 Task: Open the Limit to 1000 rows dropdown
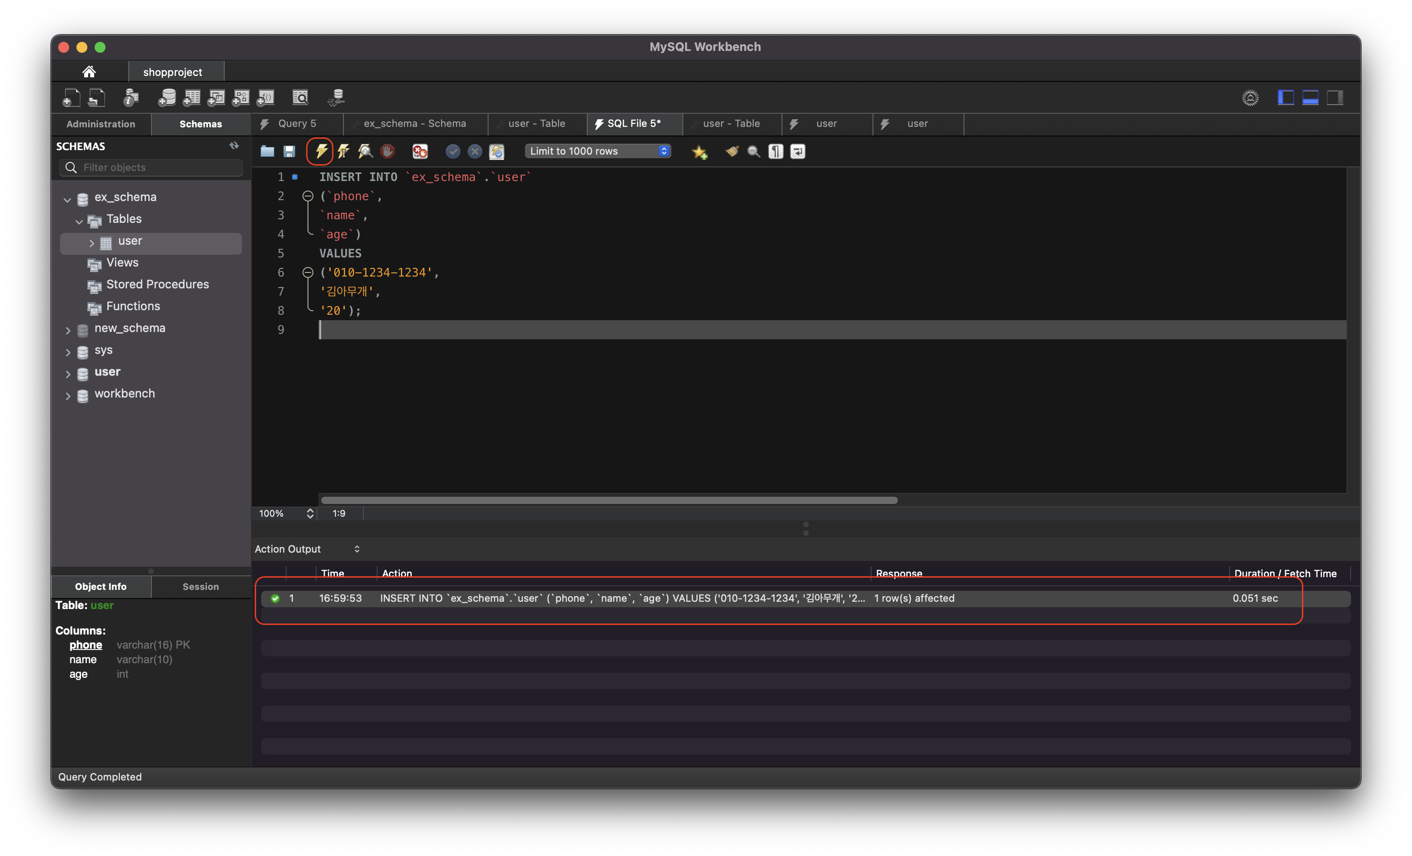598,151
